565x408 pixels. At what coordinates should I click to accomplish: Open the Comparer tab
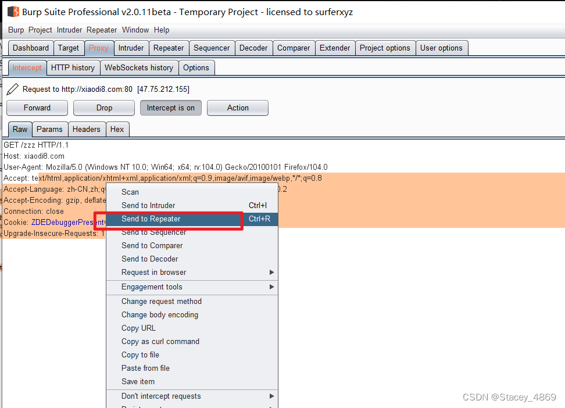pyautogui.click(x=294, y=48)
